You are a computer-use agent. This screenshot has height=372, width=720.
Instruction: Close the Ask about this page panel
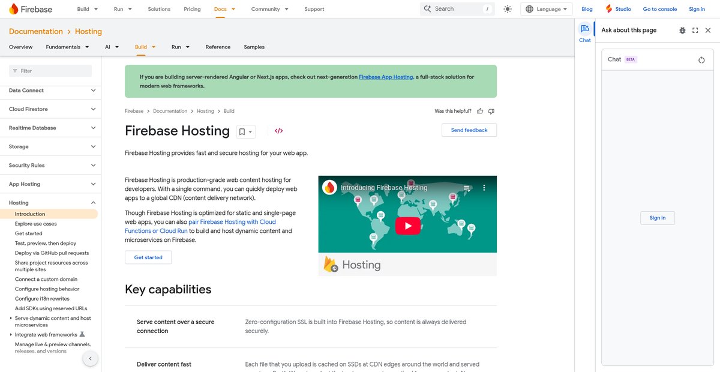708,30
